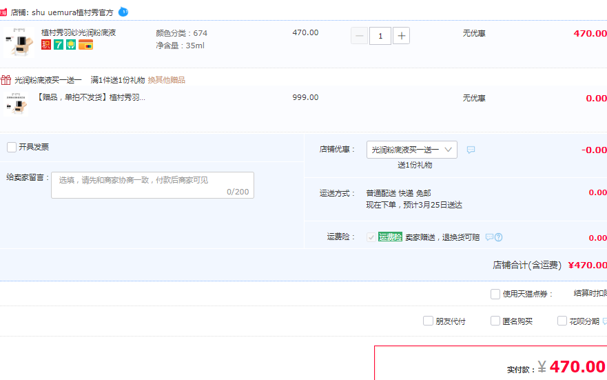The image size is (607, 380).
Task: Open the 【赠品，单拍不发货】 gift item link
Action: 90,97
